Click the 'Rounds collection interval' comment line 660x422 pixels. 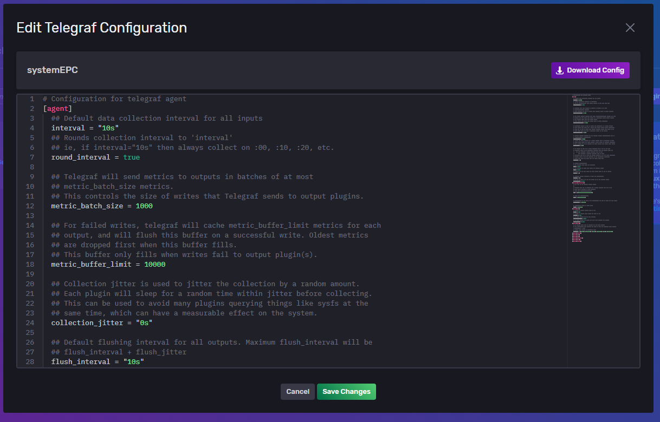tap(142, 138)
